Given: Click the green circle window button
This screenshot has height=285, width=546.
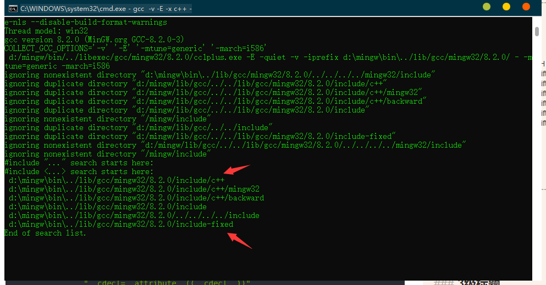Looking at the screenshot, I should (487, 7).
